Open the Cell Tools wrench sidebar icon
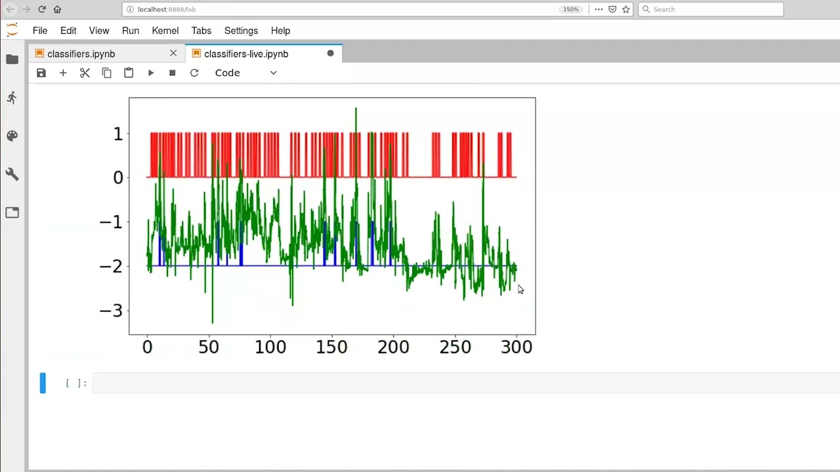Image resolution: width=840 pixels, height=472 pixels. pyautogui.click(x=12, y=174)
